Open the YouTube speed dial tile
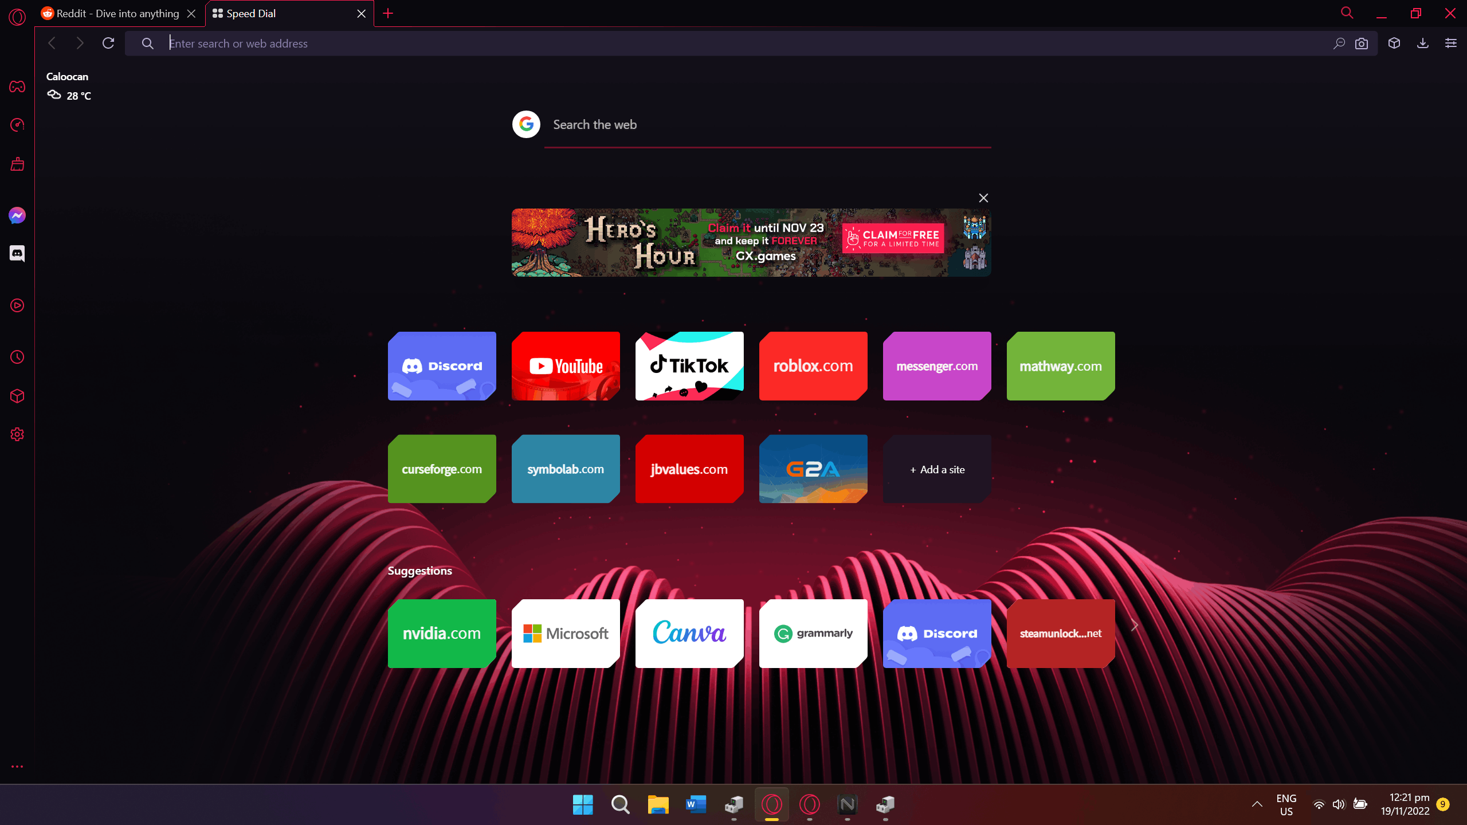 (x=566, y=366)
